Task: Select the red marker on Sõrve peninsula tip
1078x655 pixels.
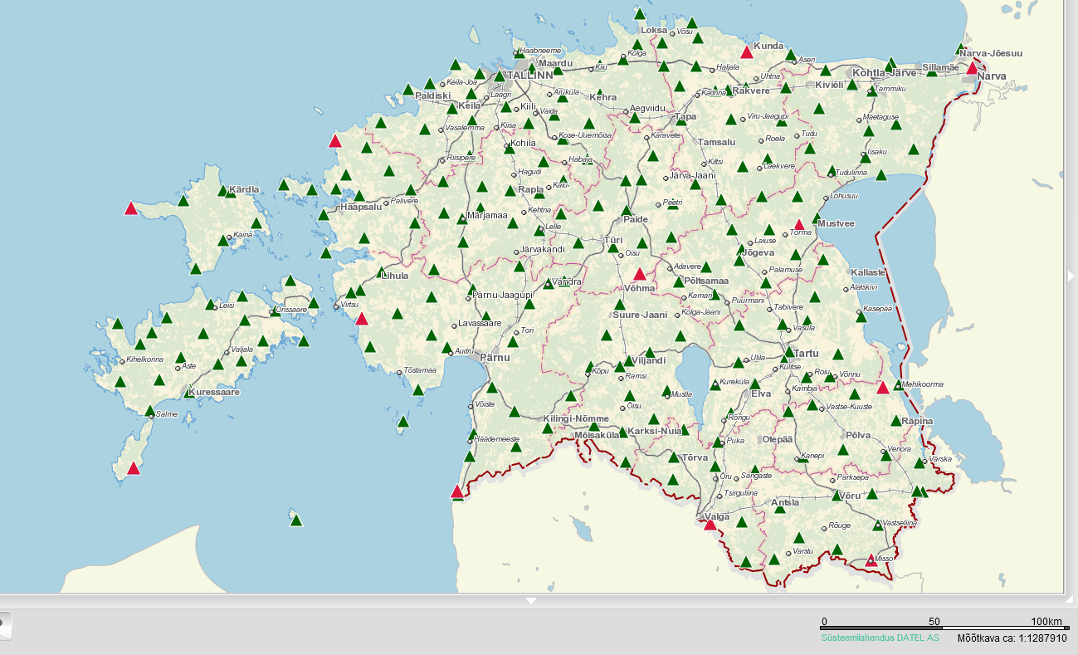Action: [x=134, y=468]
